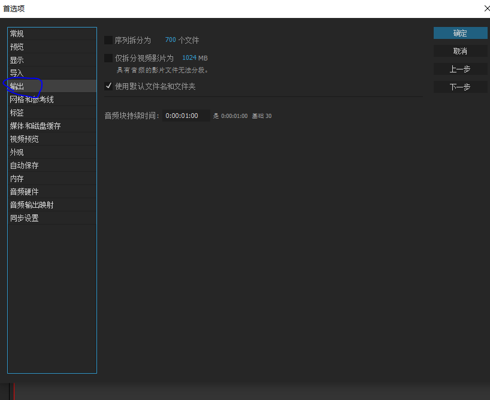Select the 视频预览 category
This screenshot has height=400, width=490.
pos(52,139)
